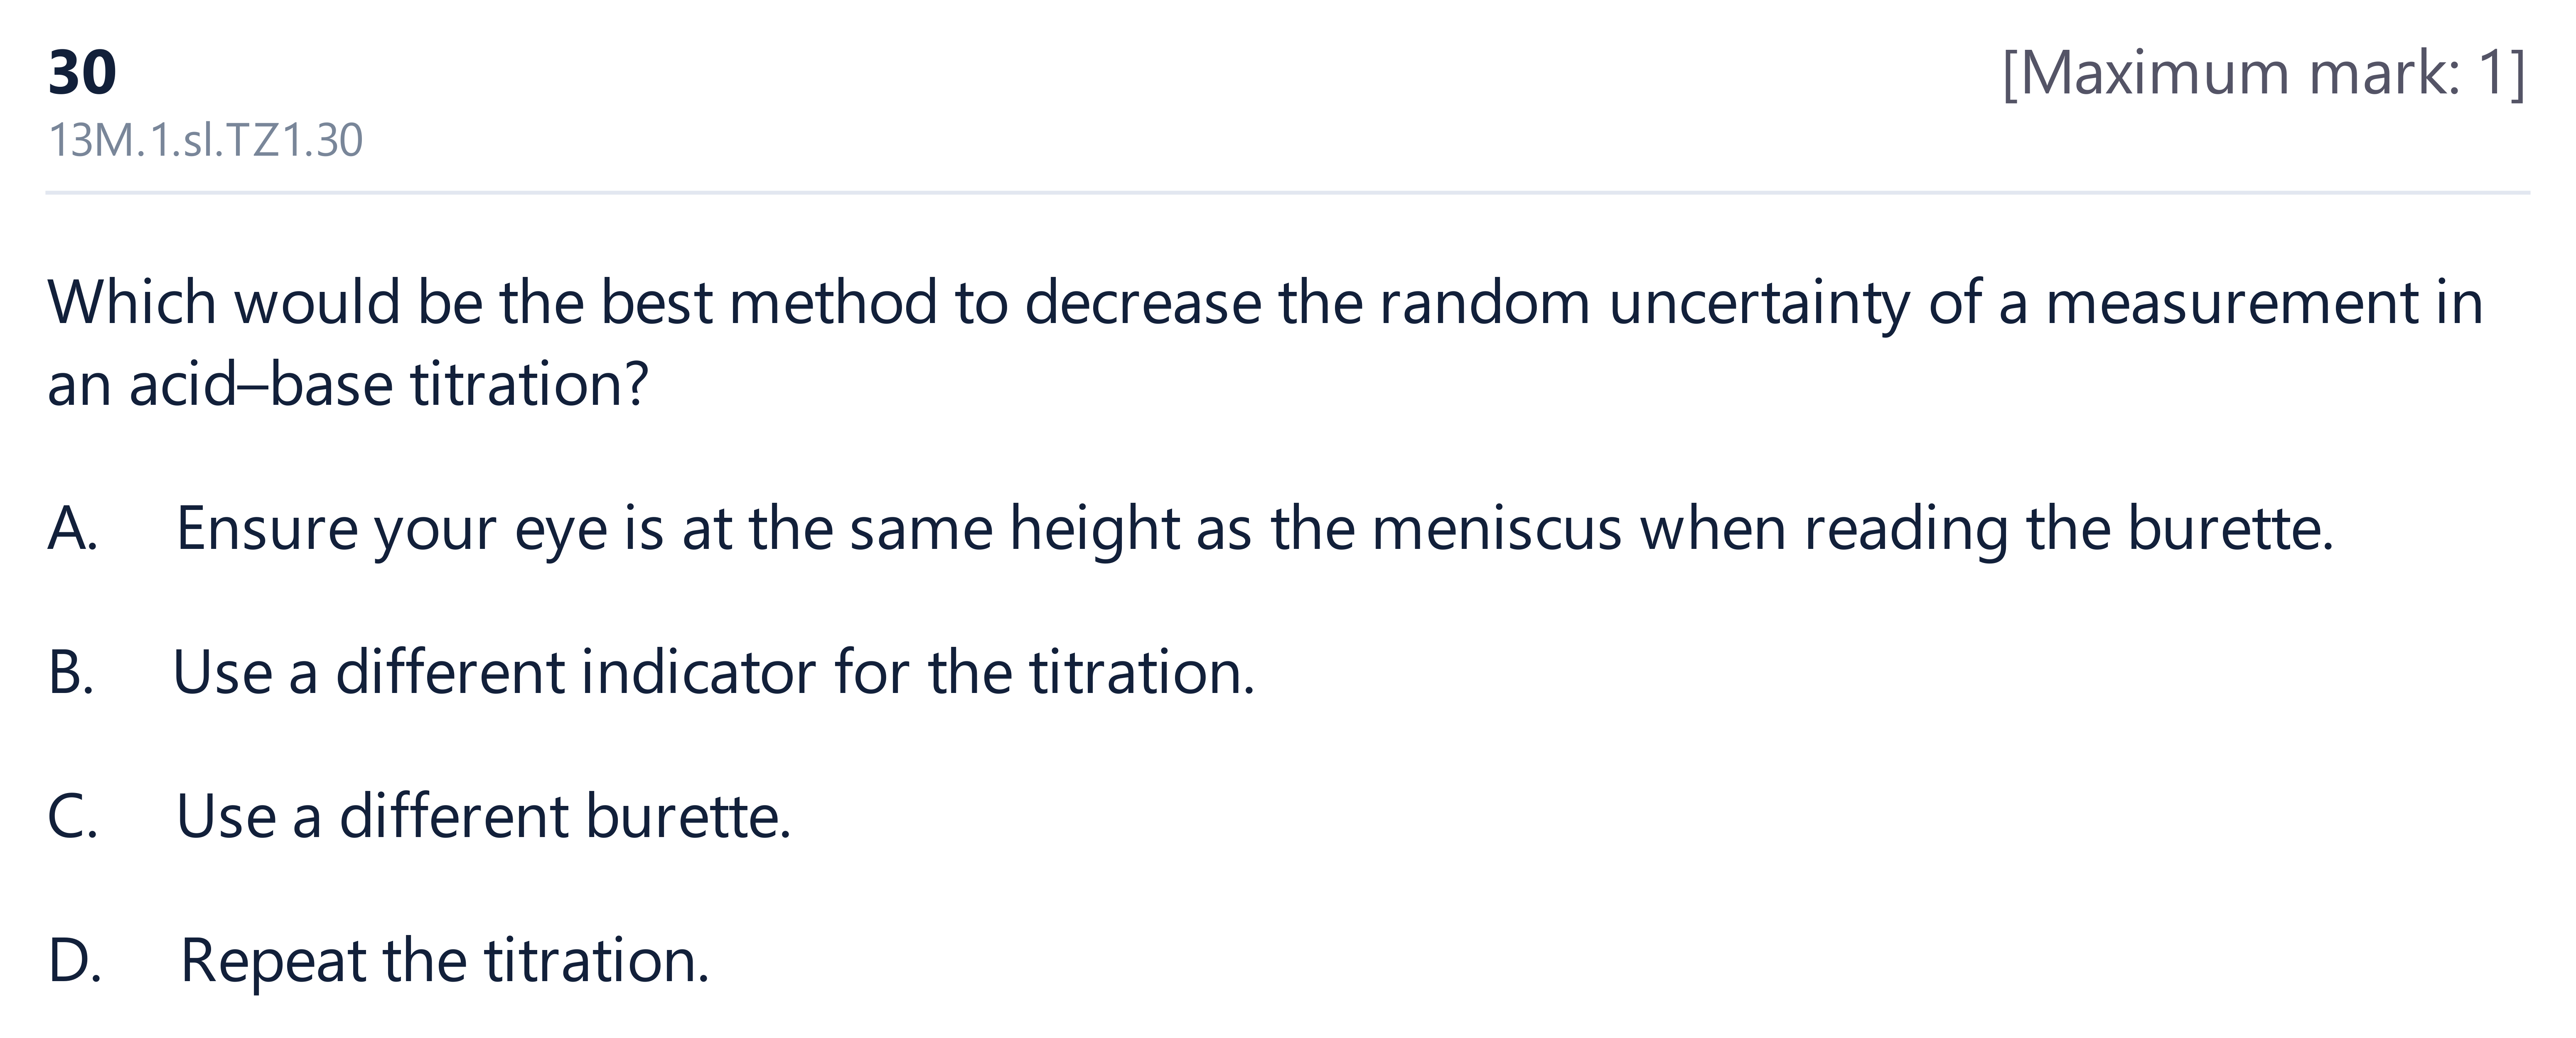Open the 13M.1.sl.TZ1.30 reference code
The width and height of the screenshot is (2576, 1038).
click(205, 140)
